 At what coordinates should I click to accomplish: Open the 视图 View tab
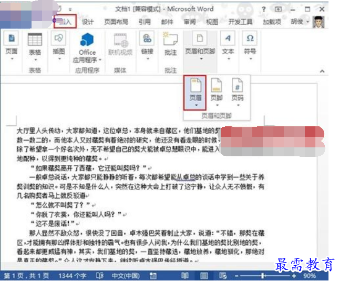click(212, 22)
